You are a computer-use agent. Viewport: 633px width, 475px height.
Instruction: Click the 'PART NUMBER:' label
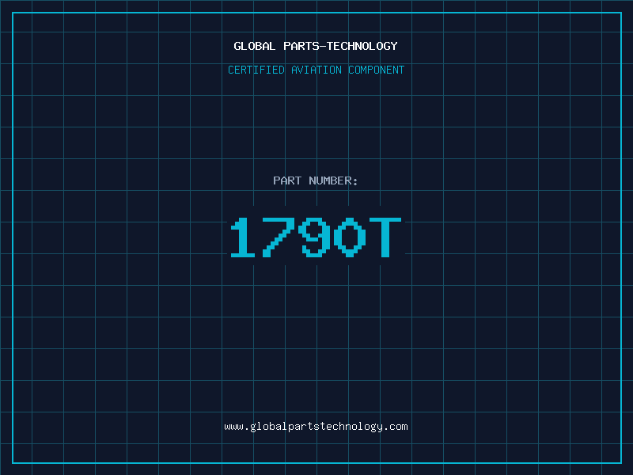316,180
